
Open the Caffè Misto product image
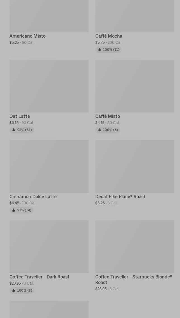[x=135, y=86]
